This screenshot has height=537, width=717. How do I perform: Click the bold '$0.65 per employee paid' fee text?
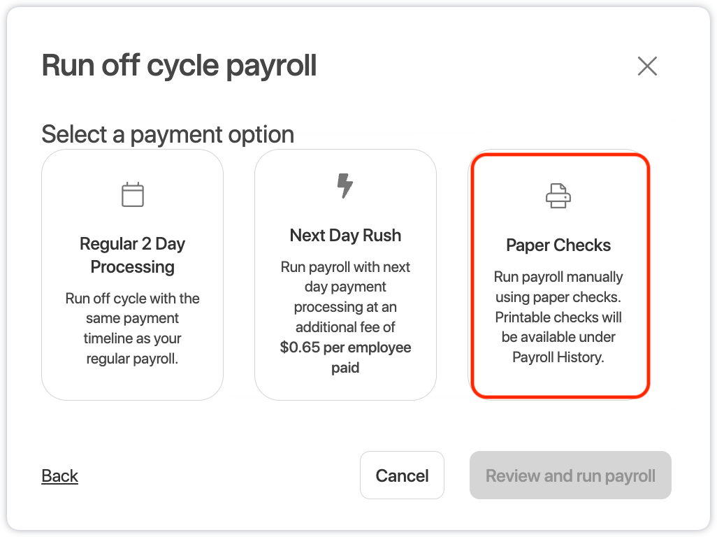[345, 357]
